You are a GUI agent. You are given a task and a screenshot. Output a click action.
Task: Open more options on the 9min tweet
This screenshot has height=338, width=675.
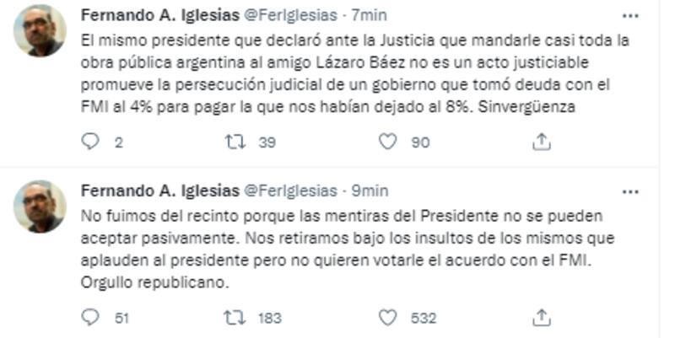click(x=629, y=192)
